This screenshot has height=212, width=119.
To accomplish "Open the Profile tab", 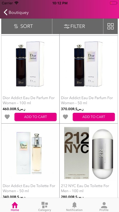I will [x=104, y=206].
